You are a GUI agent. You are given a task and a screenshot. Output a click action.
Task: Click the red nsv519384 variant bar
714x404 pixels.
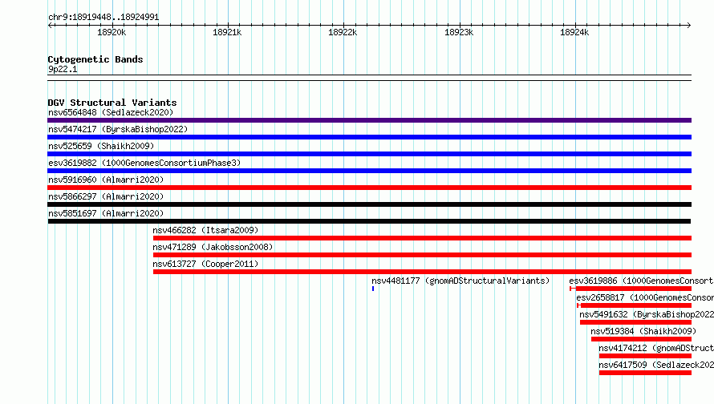(641, 339)
